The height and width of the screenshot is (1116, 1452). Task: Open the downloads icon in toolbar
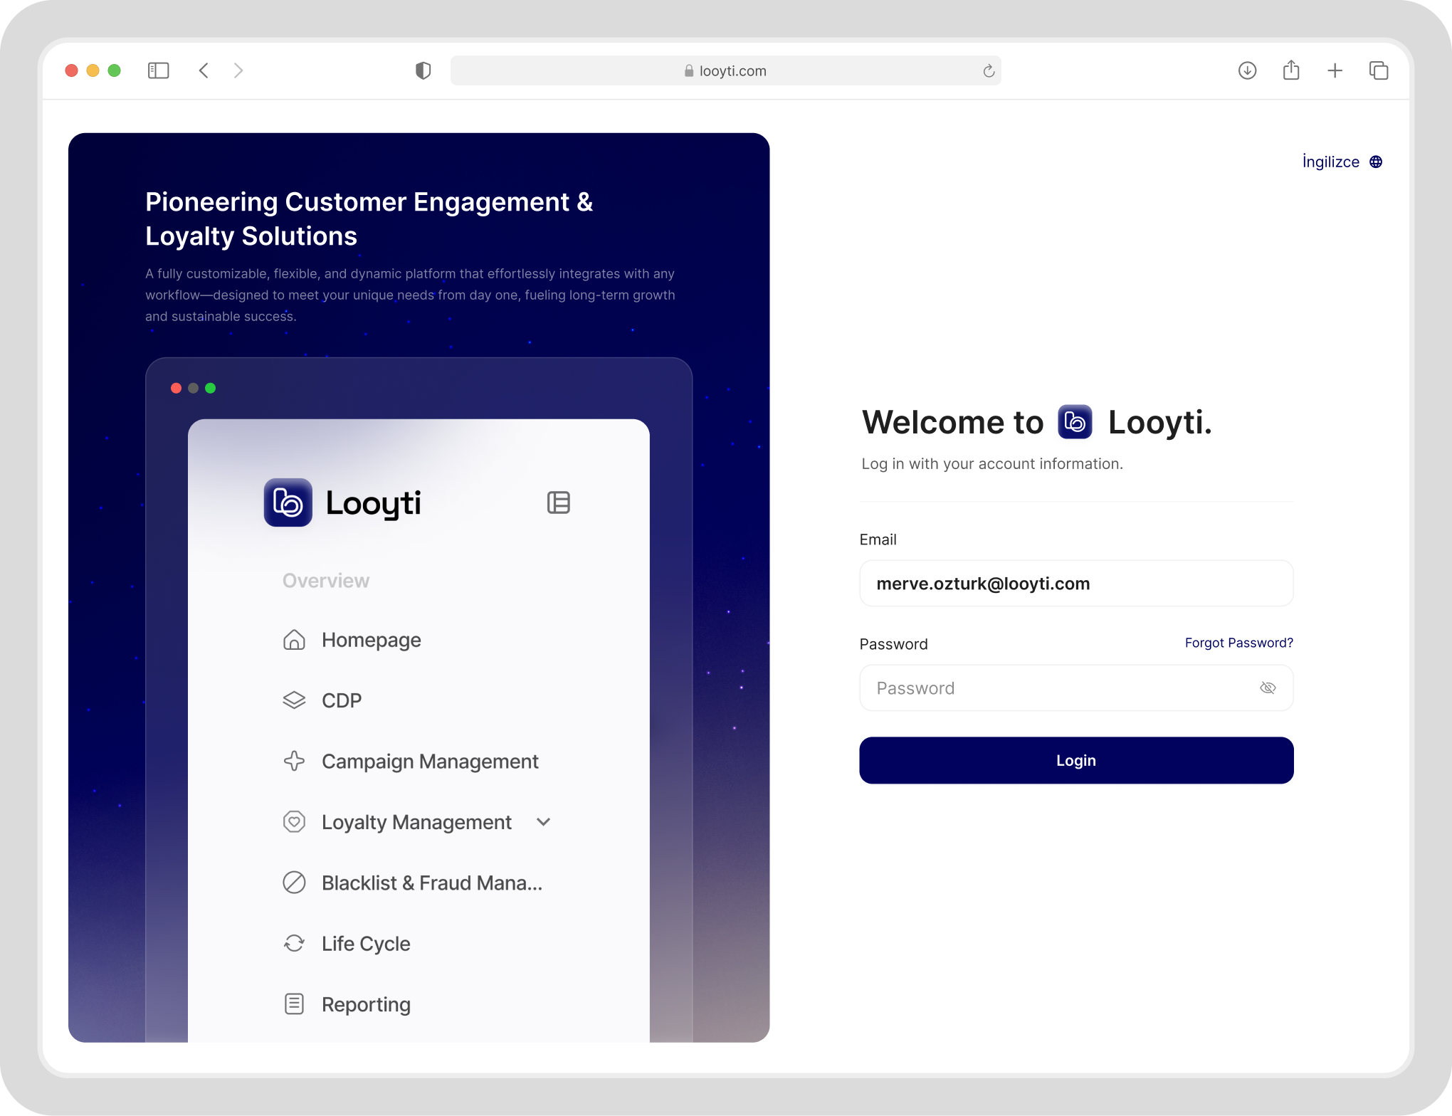[1247, 70]
